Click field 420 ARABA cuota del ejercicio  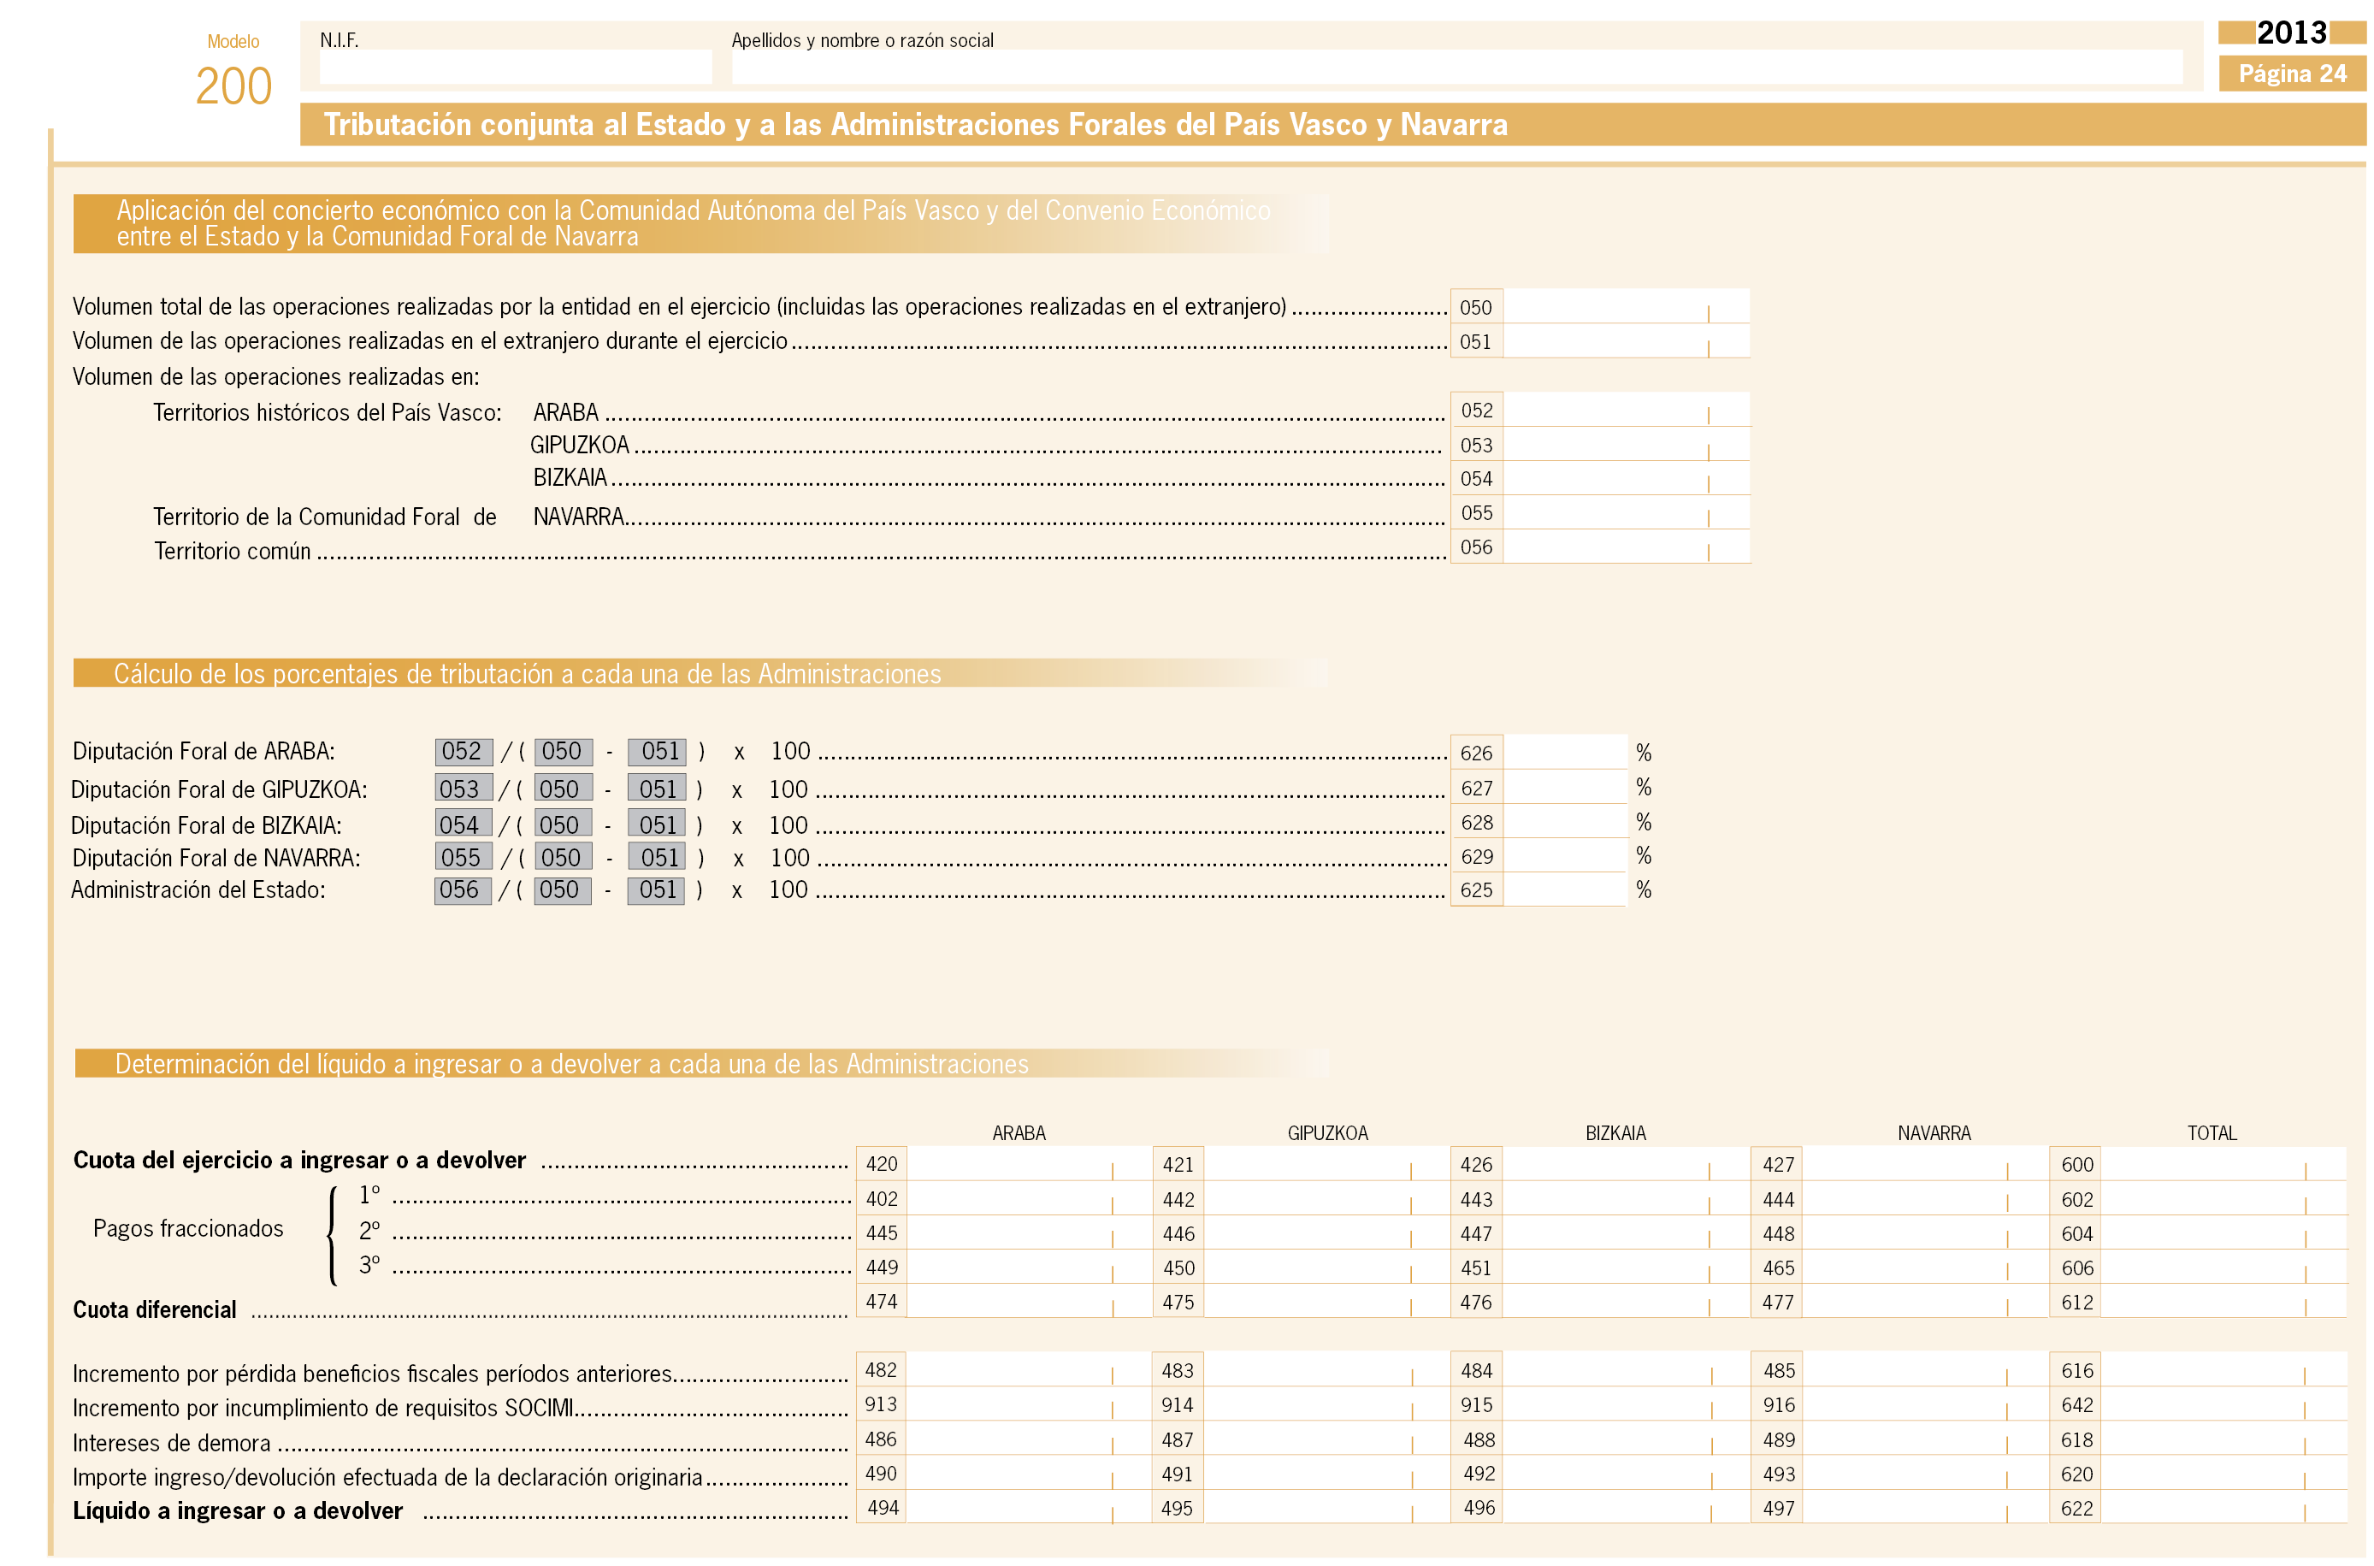click(1030, 1163)
